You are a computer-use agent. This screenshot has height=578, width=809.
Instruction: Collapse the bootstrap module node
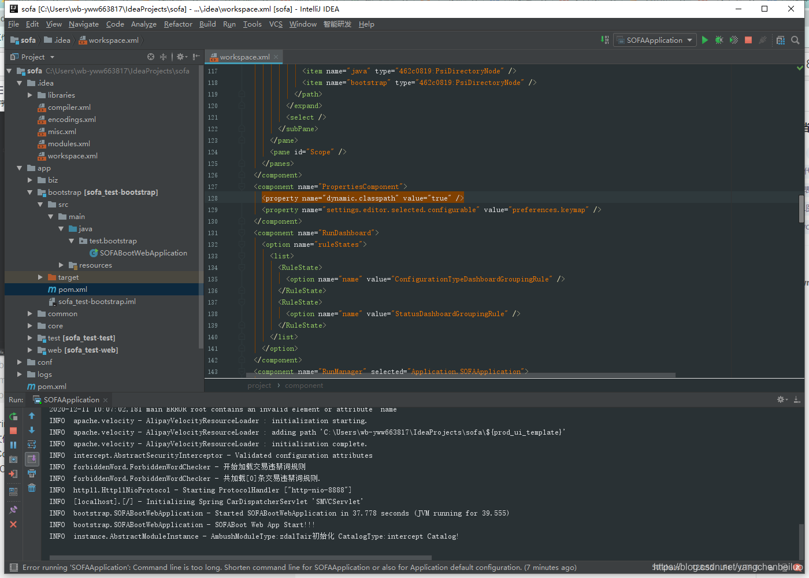point(30,192)
